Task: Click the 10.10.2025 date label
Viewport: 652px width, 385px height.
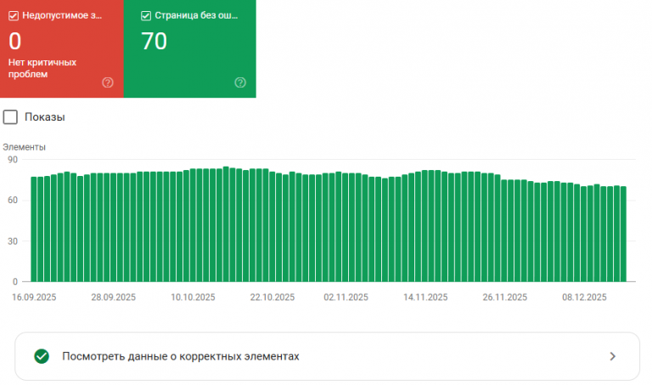Action: (193, 297)
